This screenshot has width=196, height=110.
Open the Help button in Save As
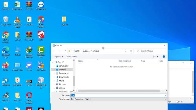coord(164,57)
